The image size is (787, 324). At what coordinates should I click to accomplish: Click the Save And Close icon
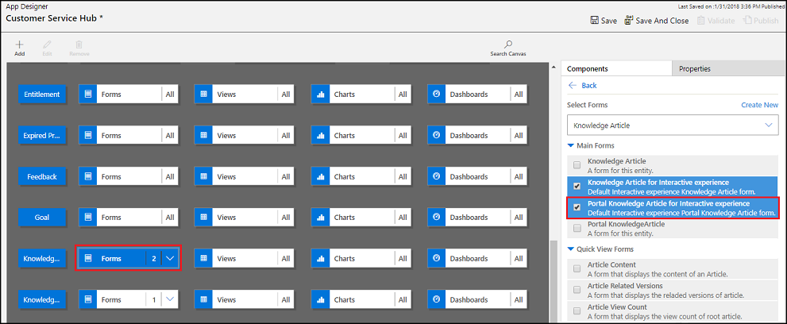[628, 21]
